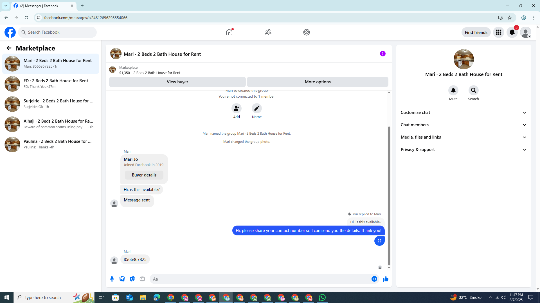Open the sticker picker icon

[x=132, y=279]
